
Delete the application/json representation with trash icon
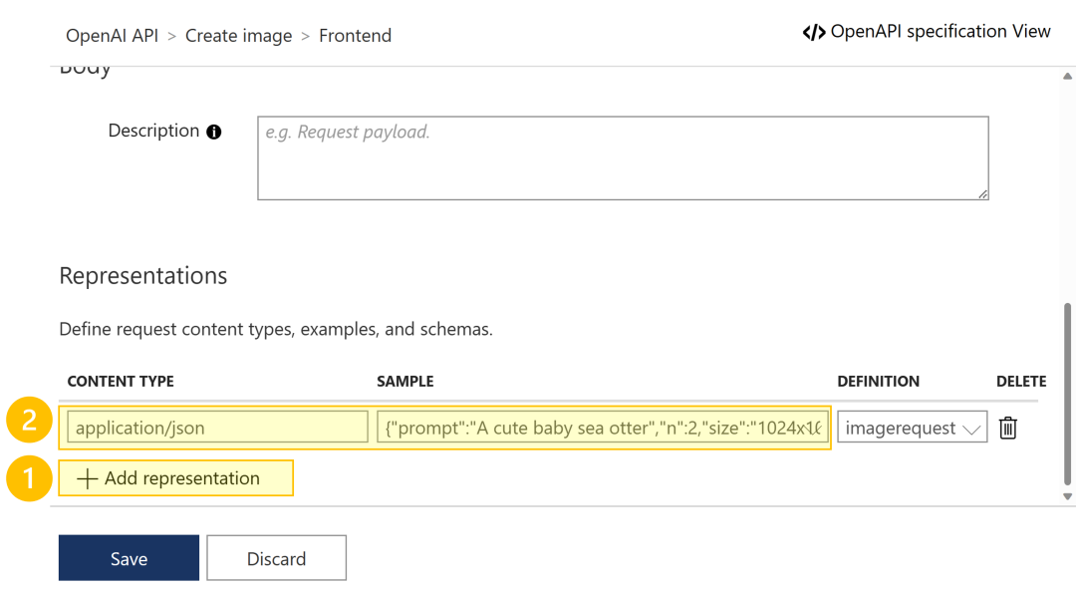pos(1007,429)
